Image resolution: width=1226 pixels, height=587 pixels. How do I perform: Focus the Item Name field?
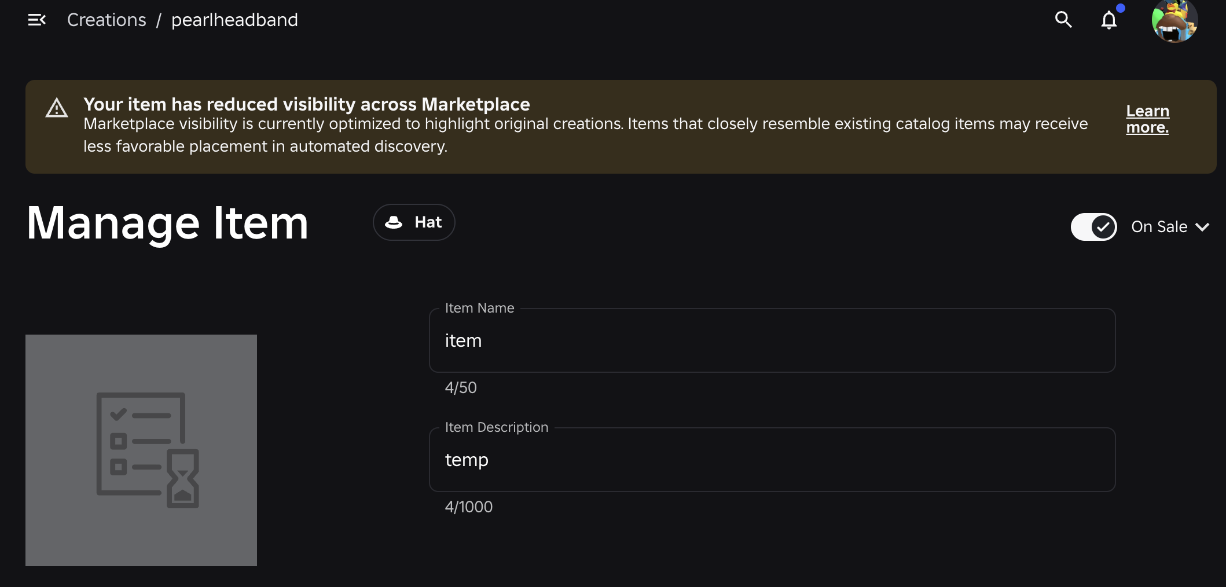click(772, 340)
